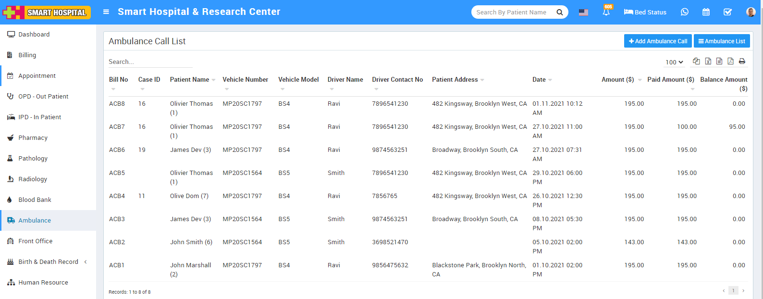
Task: Focus the Search By Patient Name field
Action: (514, 12)
